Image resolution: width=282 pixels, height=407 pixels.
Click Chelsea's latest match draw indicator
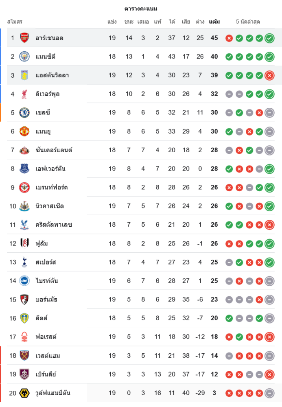point(269,113)
